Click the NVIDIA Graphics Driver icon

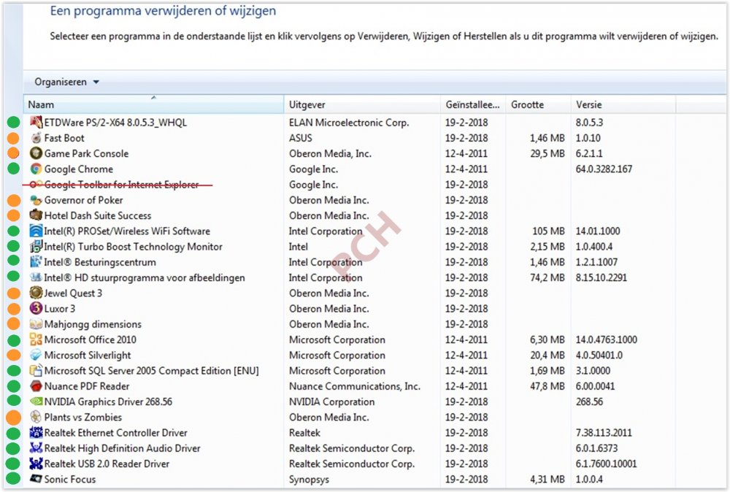(x=36, y=401)
